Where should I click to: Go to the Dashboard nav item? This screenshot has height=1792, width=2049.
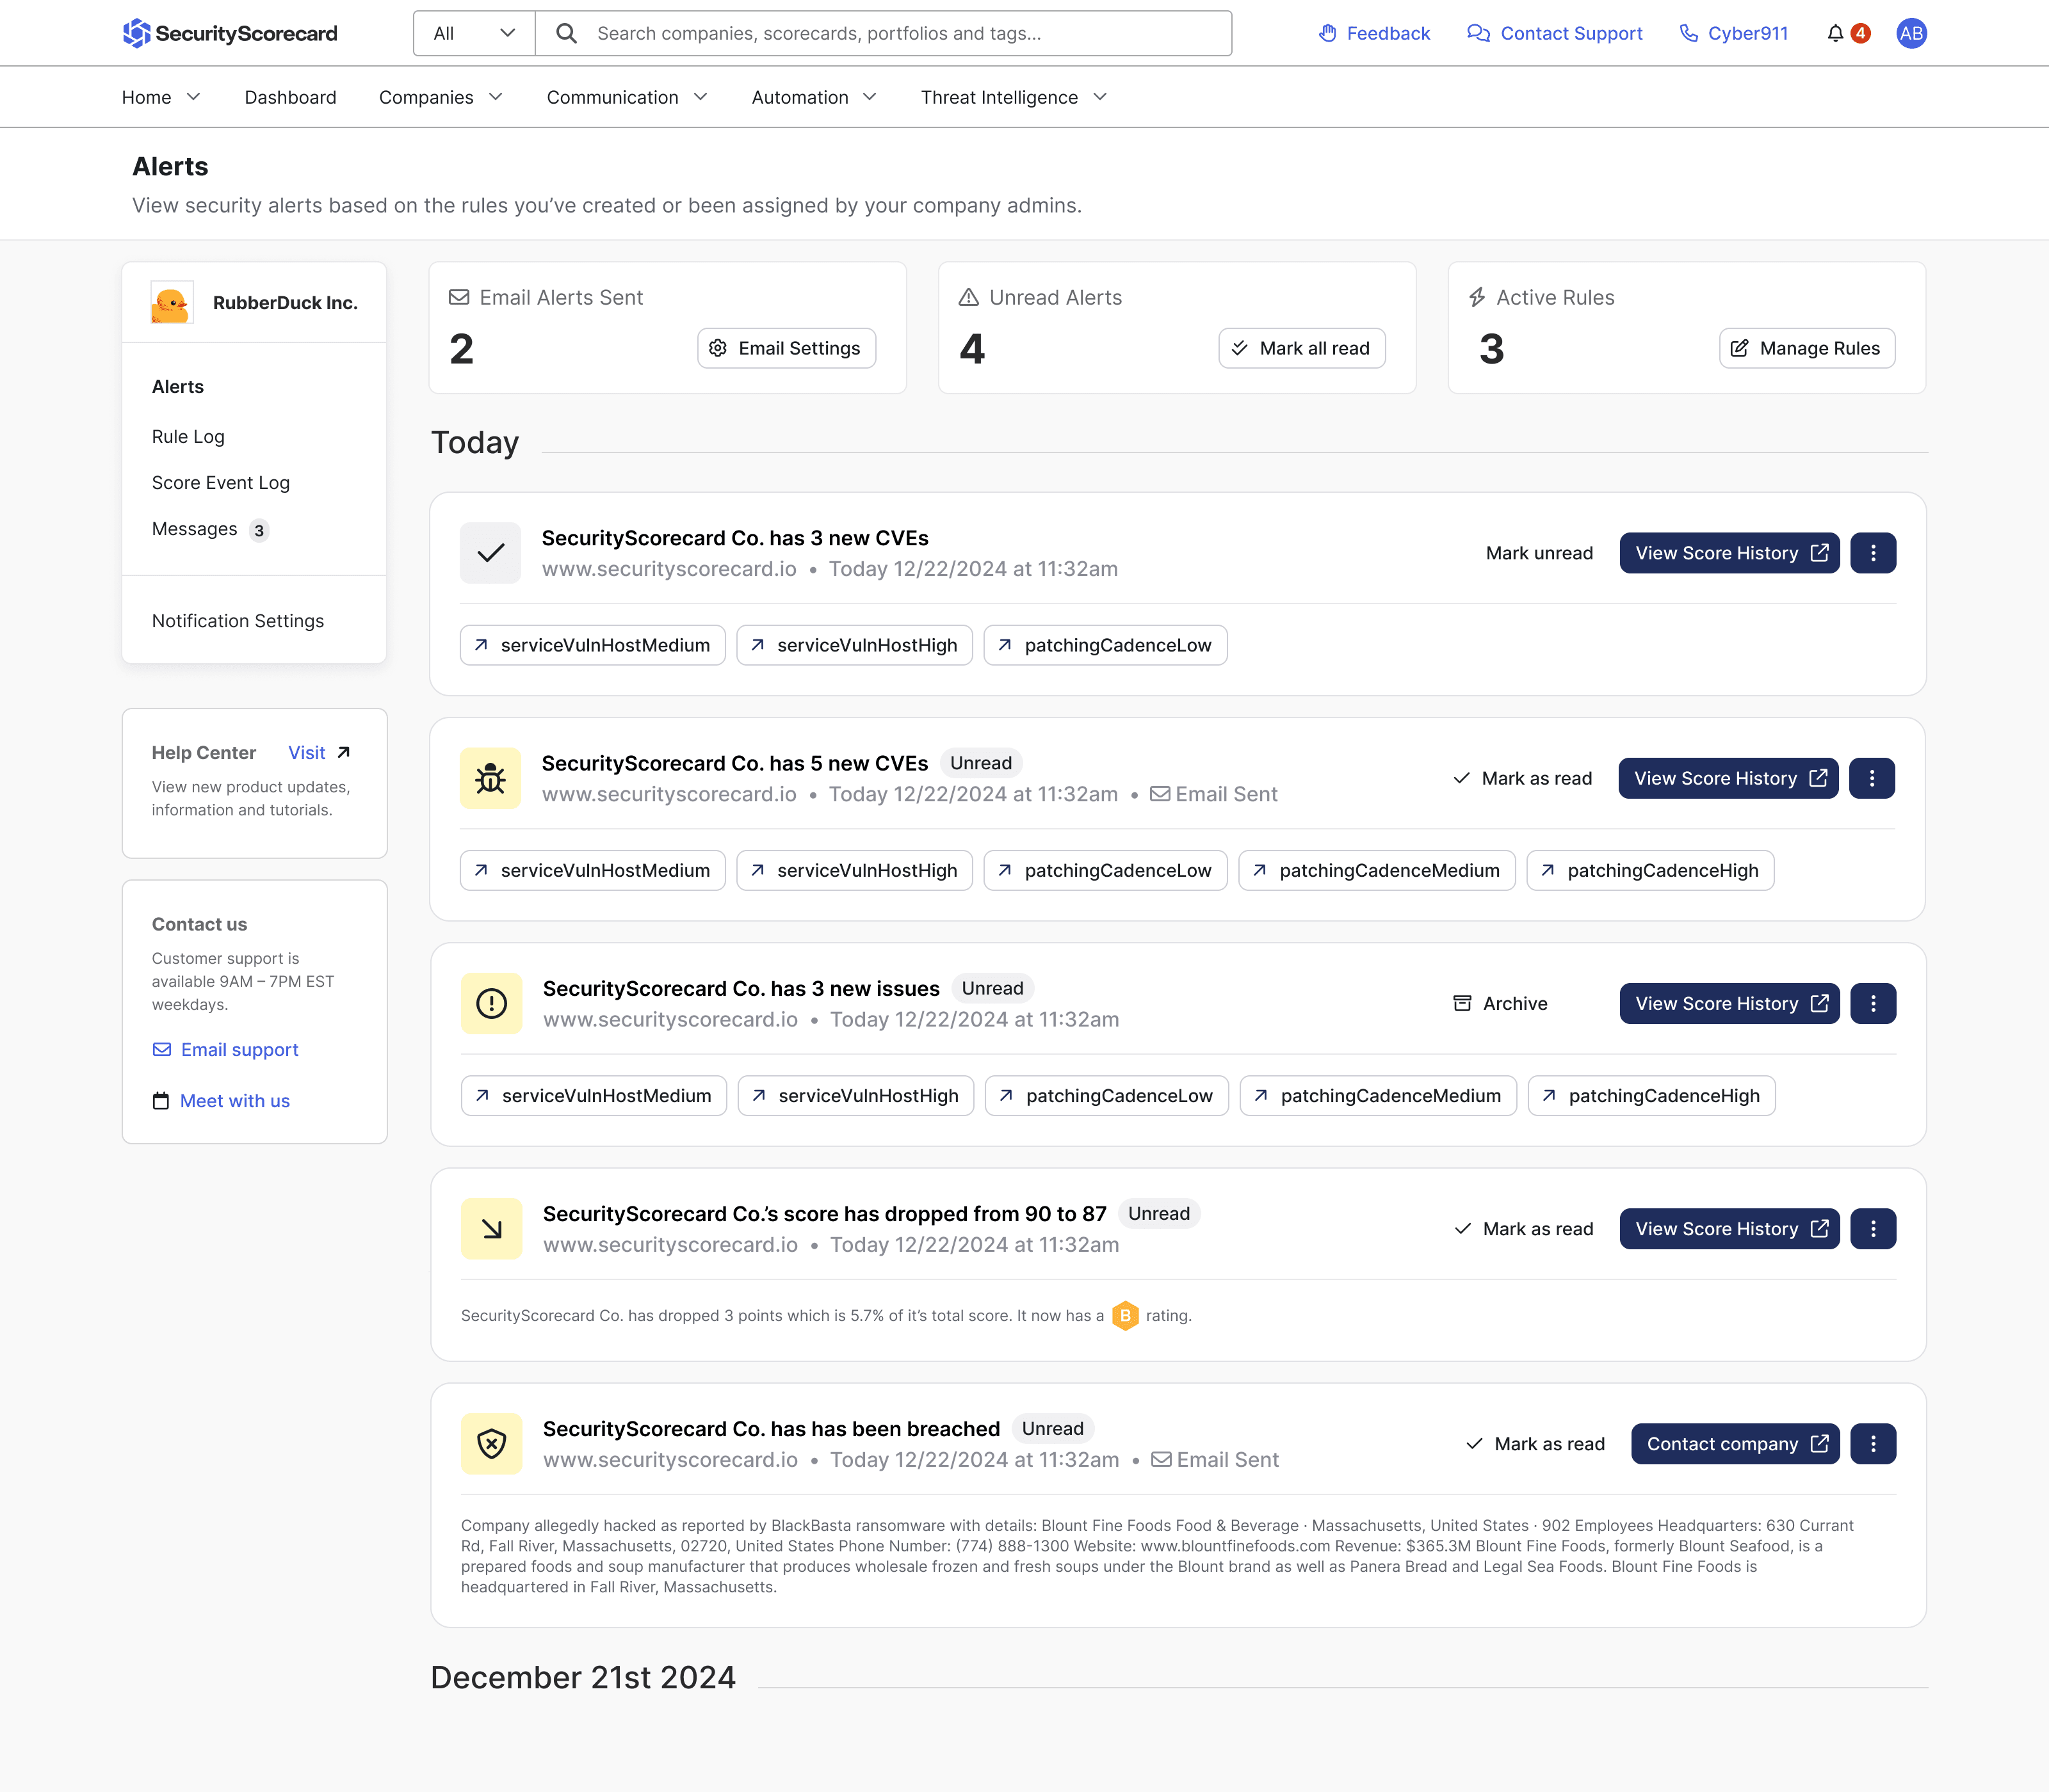coord(290,97)
